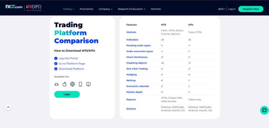269x128 pixels.
Task: Click the Apple platform icon
Action: tap(65, 84)
